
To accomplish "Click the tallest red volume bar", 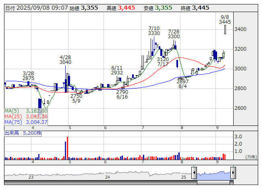I will pos(67,149).
